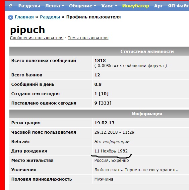Click the Всего баянов value 12
This screenshot has width=189, height=190.
pyautogui.click(x=97, y=75)
